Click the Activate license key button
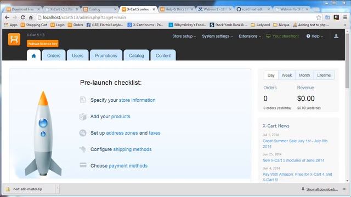351x197 pixels. point(43,44)
